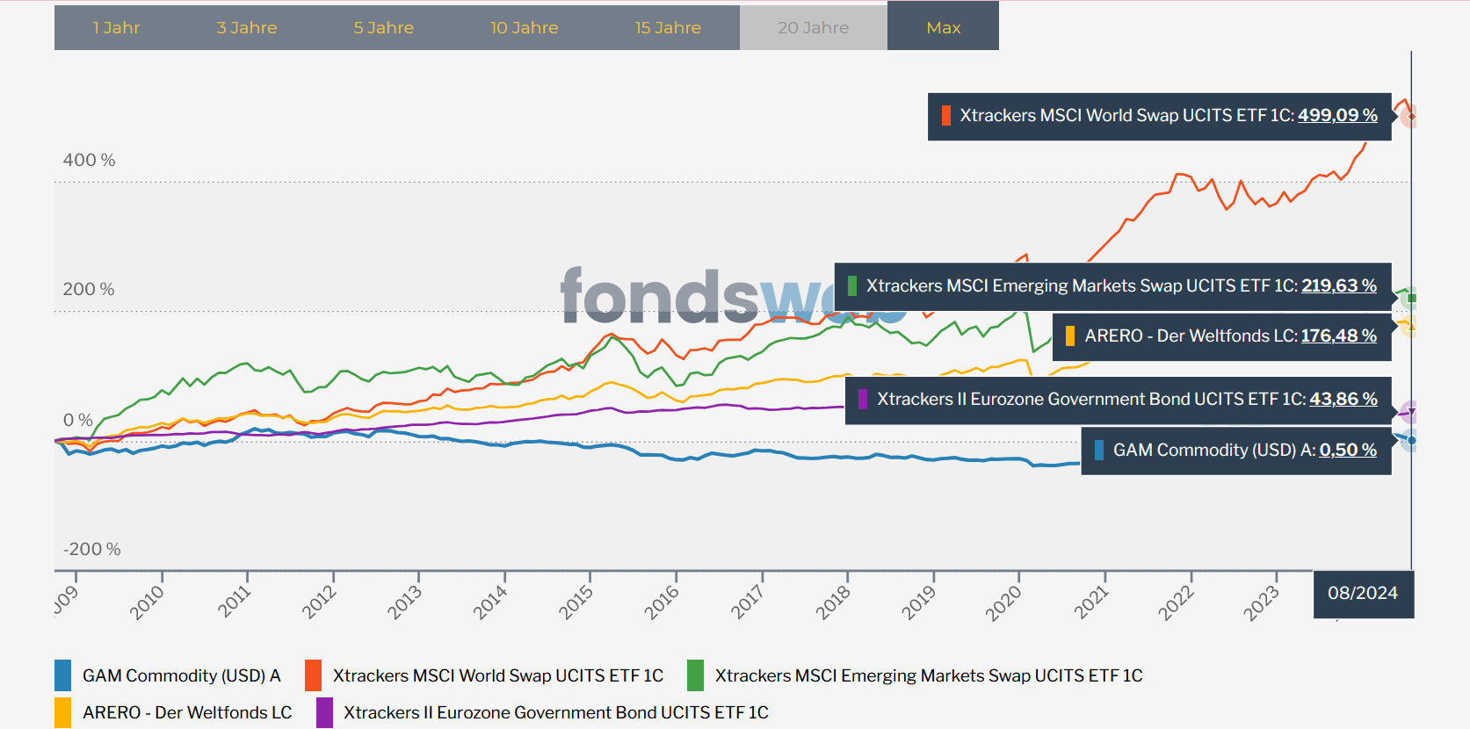This screenshot has height=729, width=1470.
Task: Open the 10 Jahre tab
Action: (524, 27)
